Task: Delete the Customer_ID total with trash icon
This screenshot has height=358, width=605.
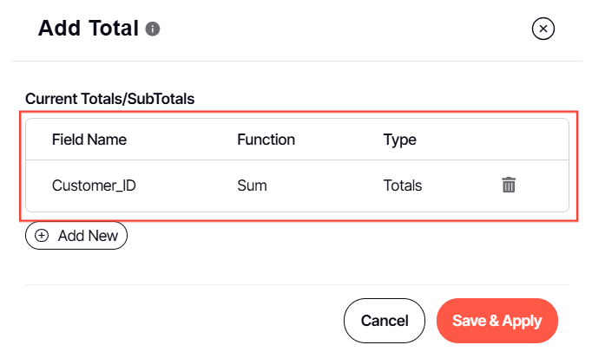Action: pyautogui.click(x=509, y=185)
